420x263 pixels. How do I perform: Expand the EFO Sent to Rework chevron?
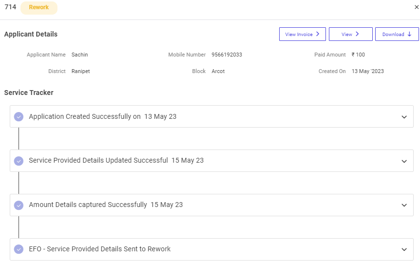pos(404,249)
